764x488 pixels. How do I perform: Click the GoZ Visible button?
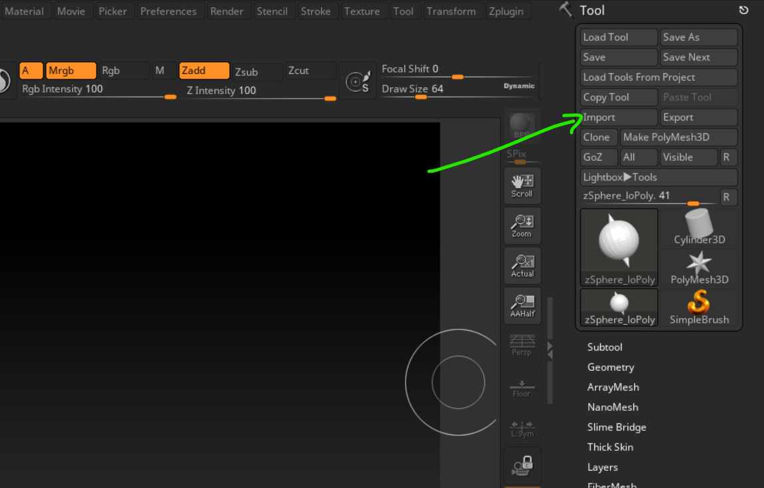(689, 157)
